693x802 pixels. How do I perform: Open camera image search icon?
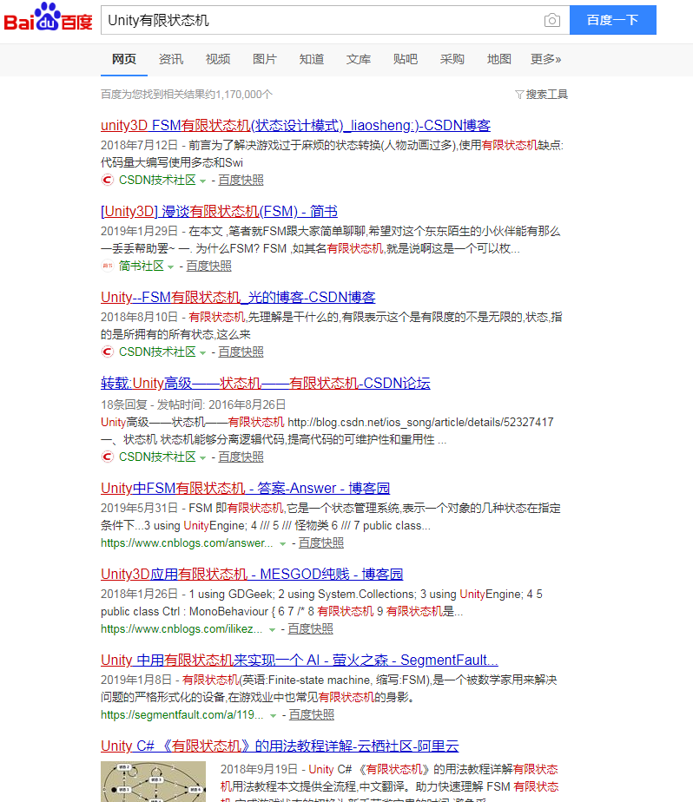click(x=551, y=21)
